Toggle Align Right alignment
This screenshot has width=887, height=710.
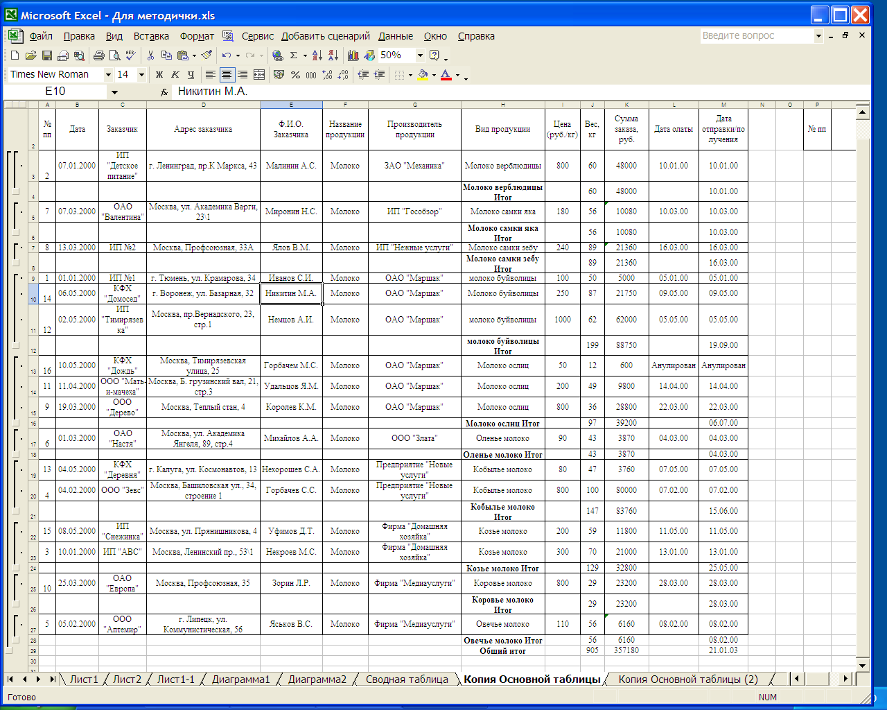pos(243,74)
